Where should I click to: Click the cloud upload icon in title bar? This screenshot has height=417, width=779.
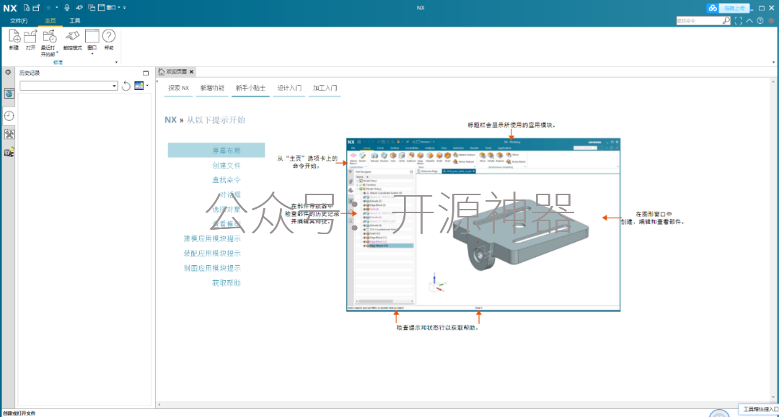click(713, 8)
